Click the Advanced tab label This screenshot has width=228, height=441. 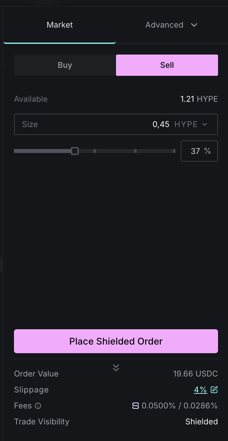click(x=164, y=25)
